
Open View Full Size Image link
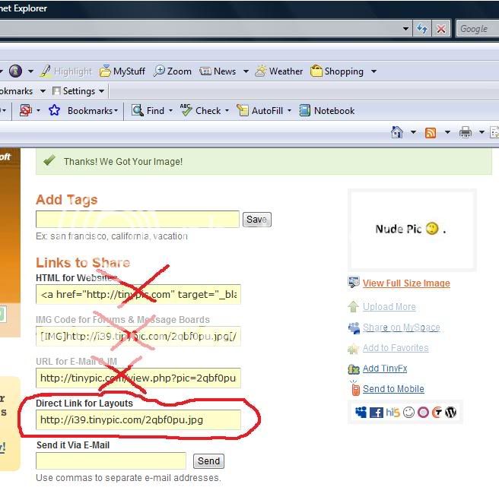[x=406, y=283]
